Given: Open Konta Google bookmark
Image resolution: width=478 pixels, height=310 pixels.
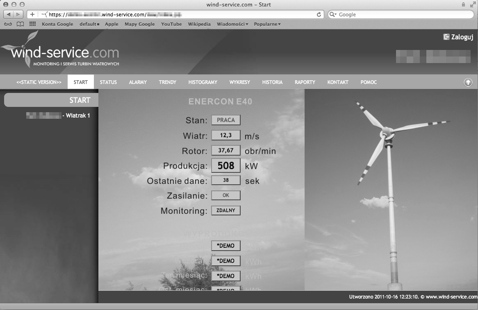Looking at the screenshot, I should [x=57, y=24].
